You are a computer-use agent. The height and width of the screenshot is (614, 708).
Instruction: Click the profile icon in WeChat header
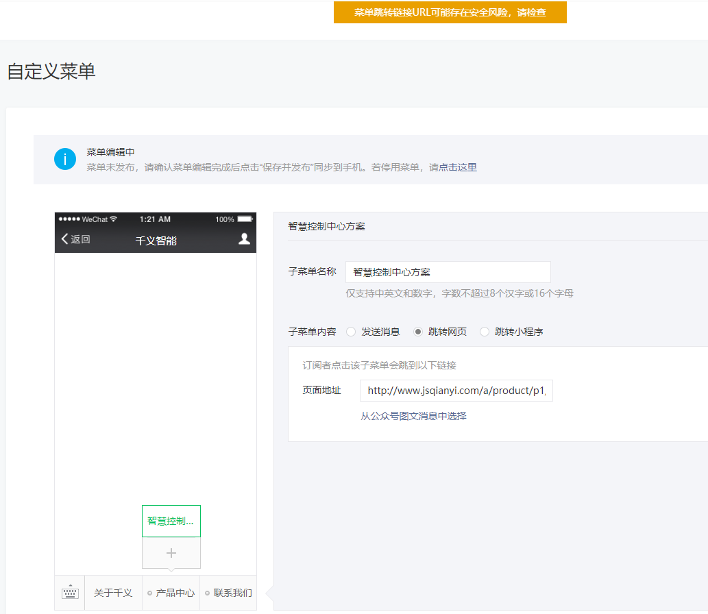click(244, 239)
